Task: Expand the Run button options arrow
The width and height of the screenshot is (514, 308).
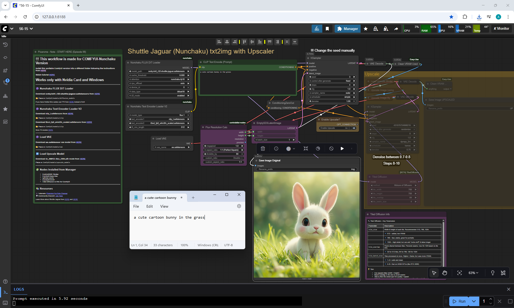Action: point(474,301)
